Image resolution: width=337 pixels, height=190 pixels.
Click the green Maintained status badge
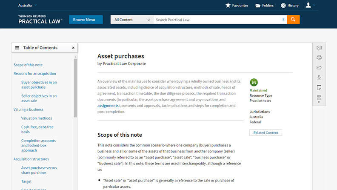(254, 83)
